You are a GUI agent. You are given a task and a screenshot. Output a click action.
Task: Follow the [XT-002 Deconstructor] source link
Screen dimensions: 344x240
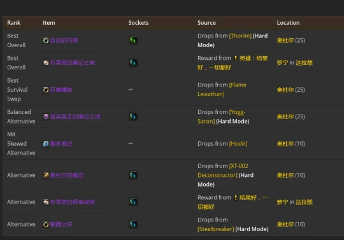[223, 171]
